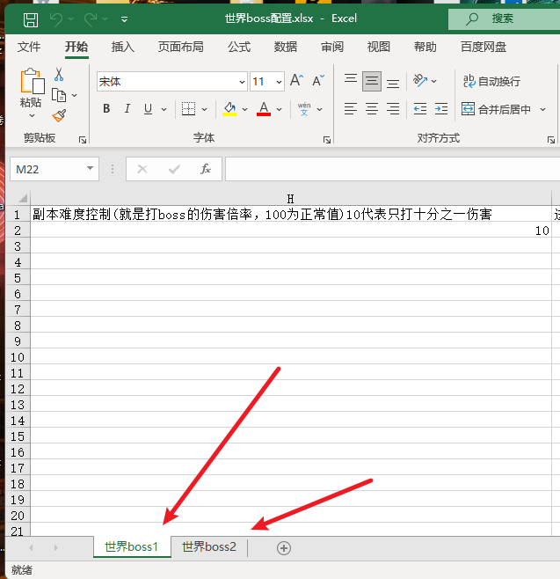Toggle Italic formatting
The image size is (560, 579).
(x=127, y=109)
